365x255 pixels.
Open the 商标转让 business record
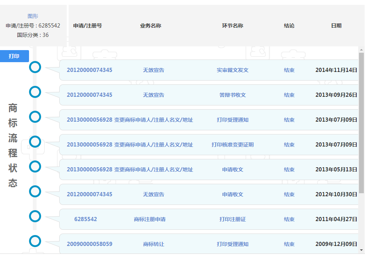(153, 244)
